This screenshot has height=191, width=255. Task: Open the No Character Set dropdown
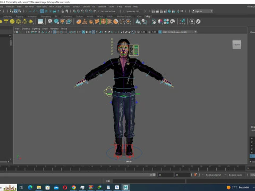[x=214, y=175]
